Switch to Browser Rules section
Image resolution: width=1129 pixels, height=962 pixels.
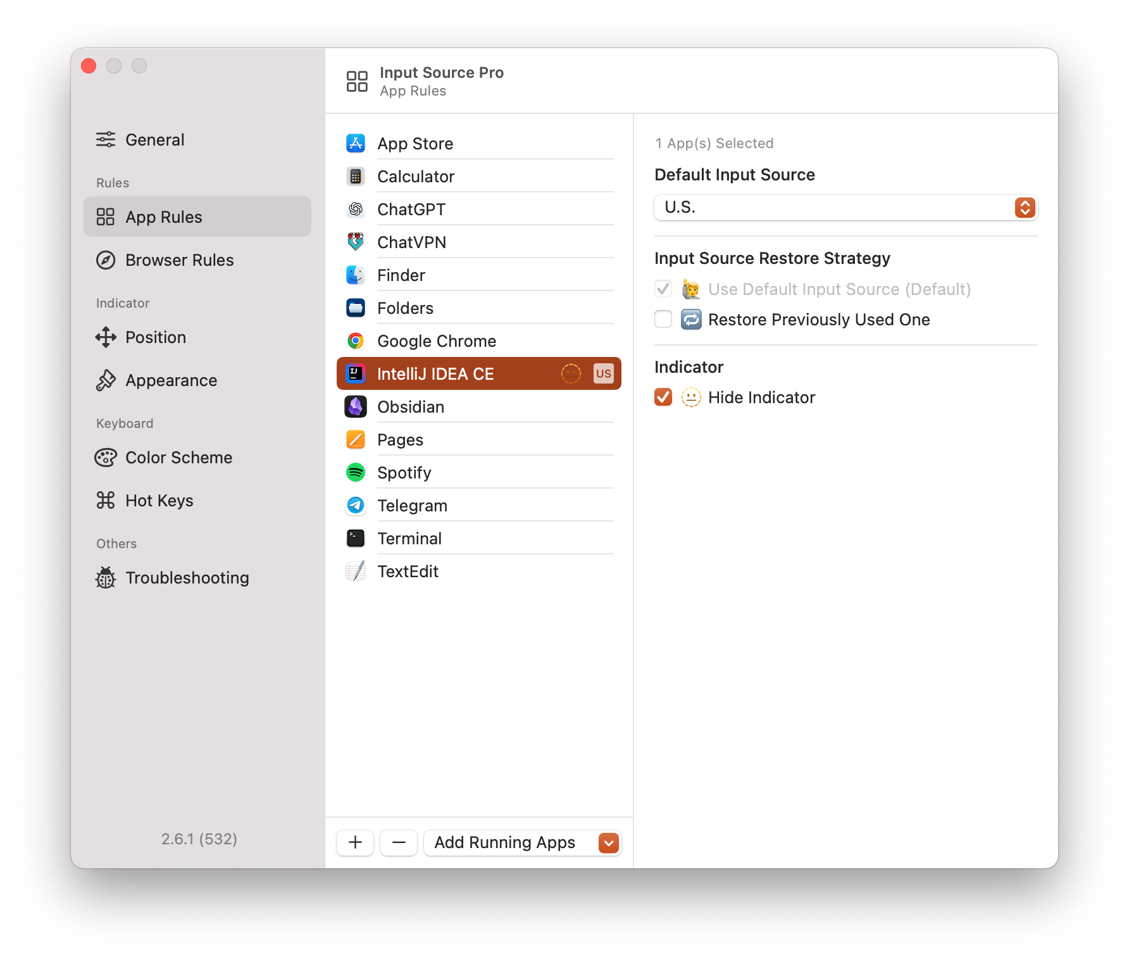[x=197, y=260]
